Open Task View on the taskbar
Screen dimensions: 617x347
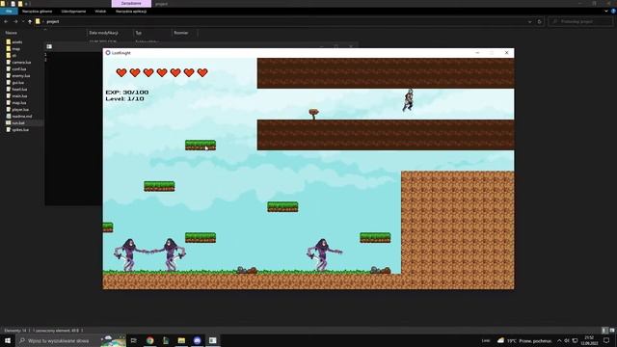coord(134,340)
